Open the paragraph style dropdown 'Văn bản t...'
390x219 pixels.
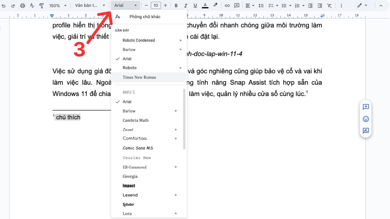click(x=90, y=6)
